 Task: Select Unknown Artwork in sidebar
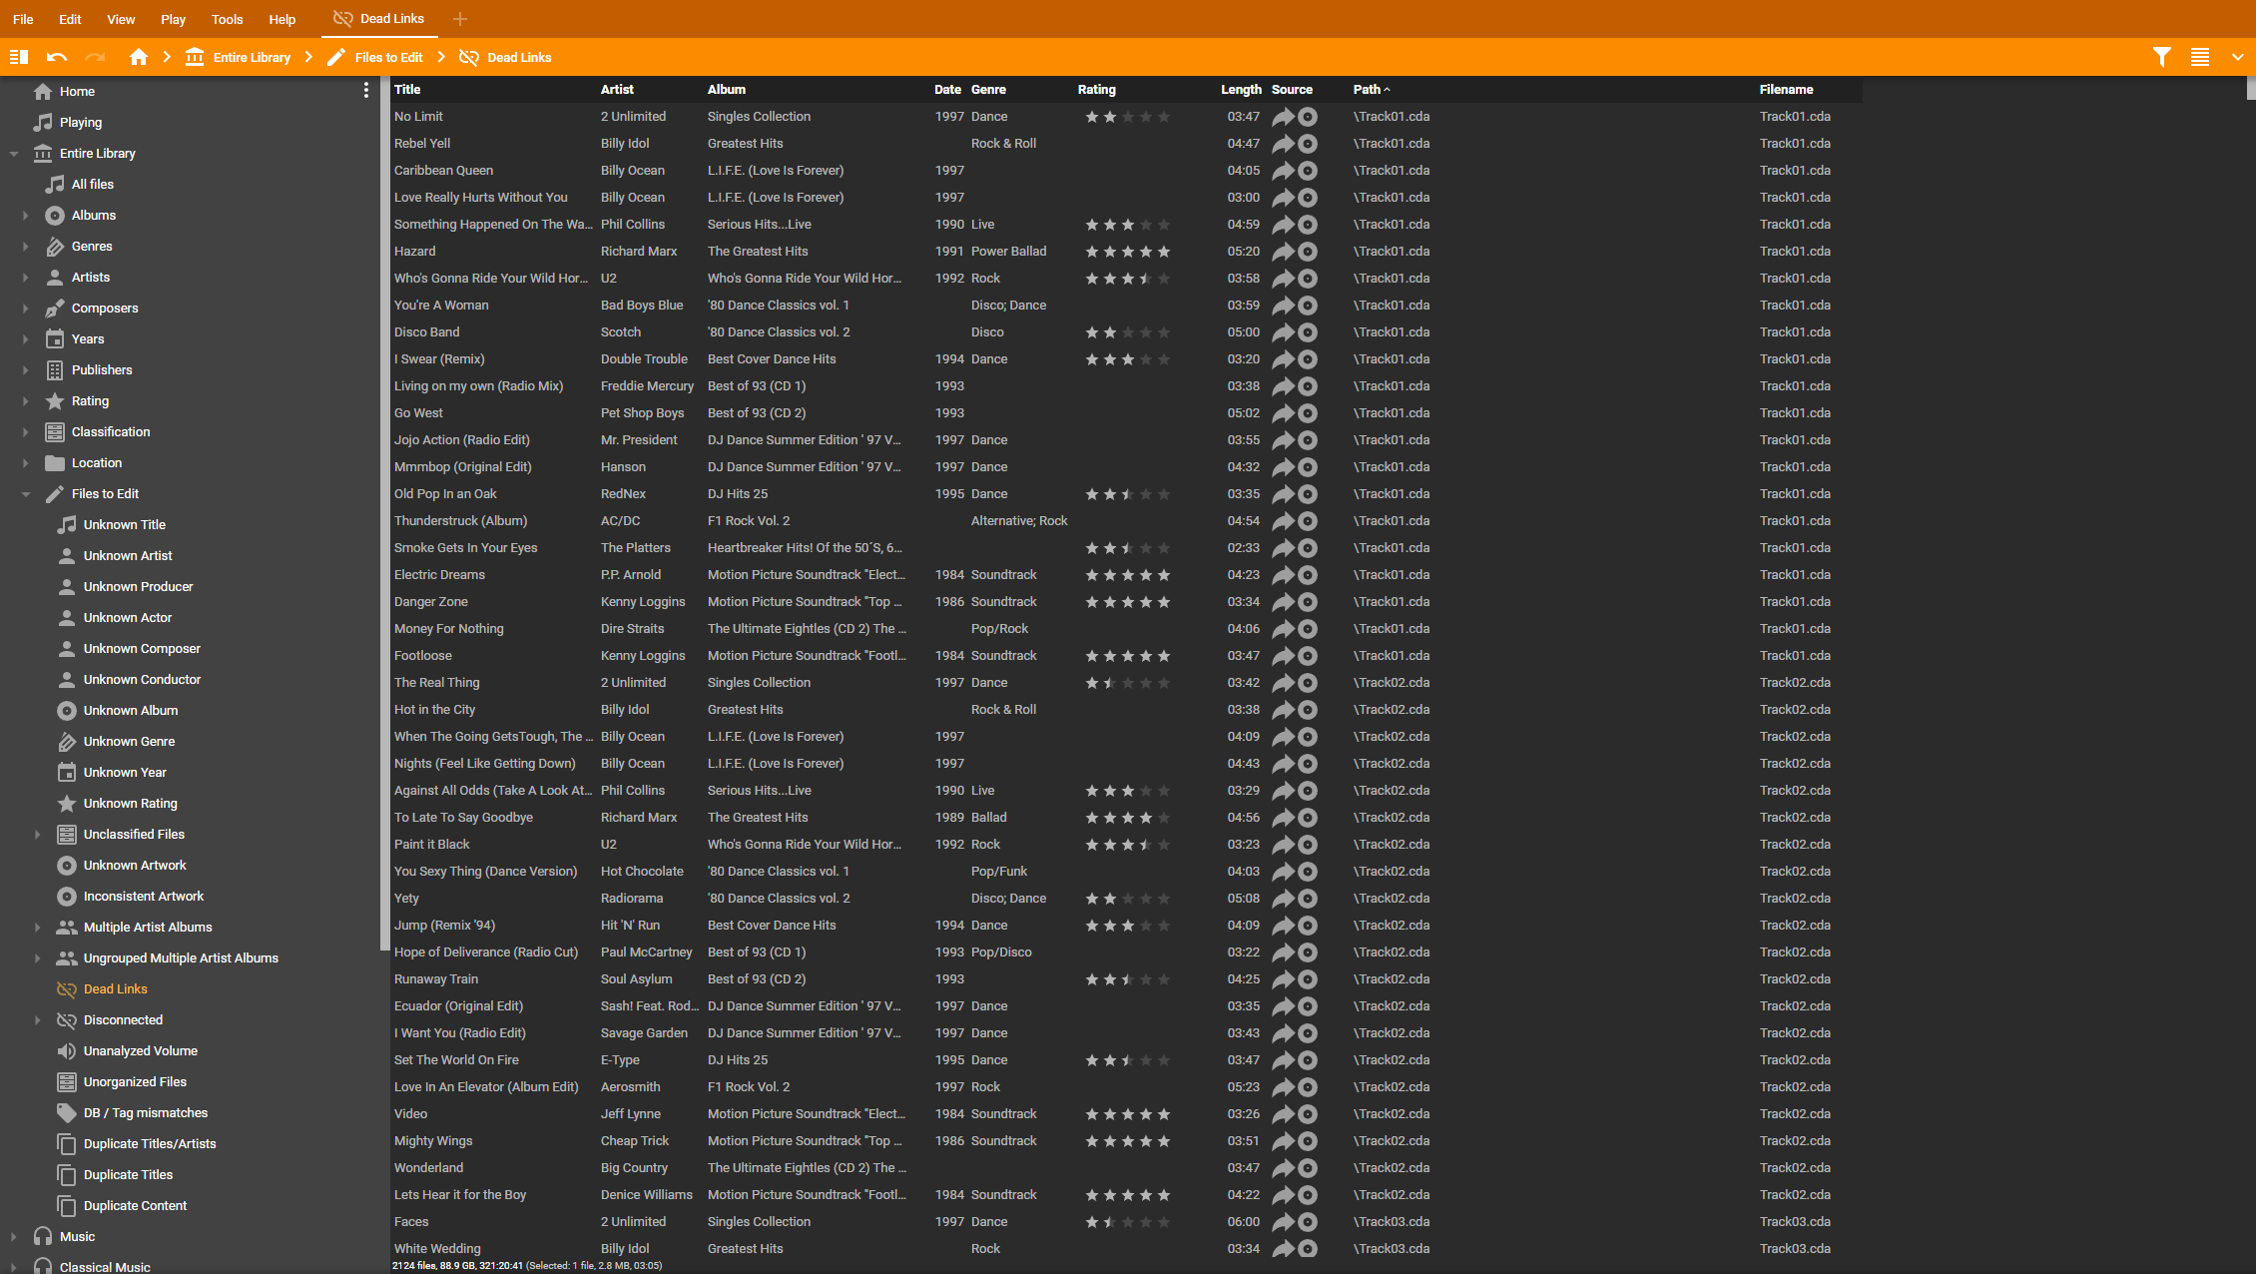click(135, 866)
